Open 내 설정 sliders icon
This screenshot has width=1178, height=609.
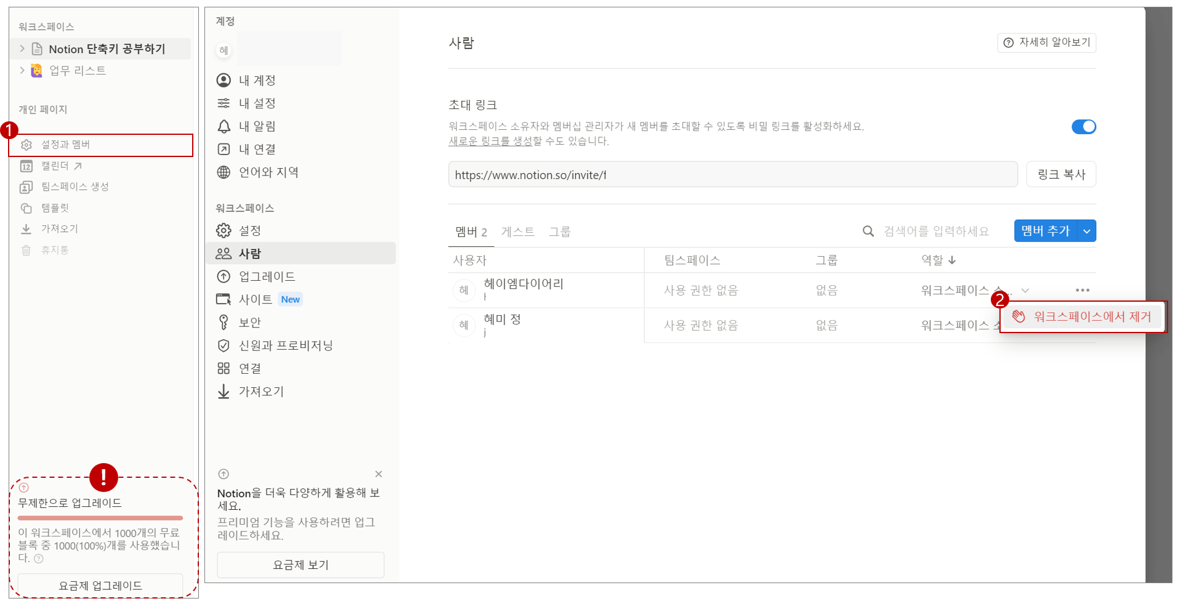(x=224, y=103)
